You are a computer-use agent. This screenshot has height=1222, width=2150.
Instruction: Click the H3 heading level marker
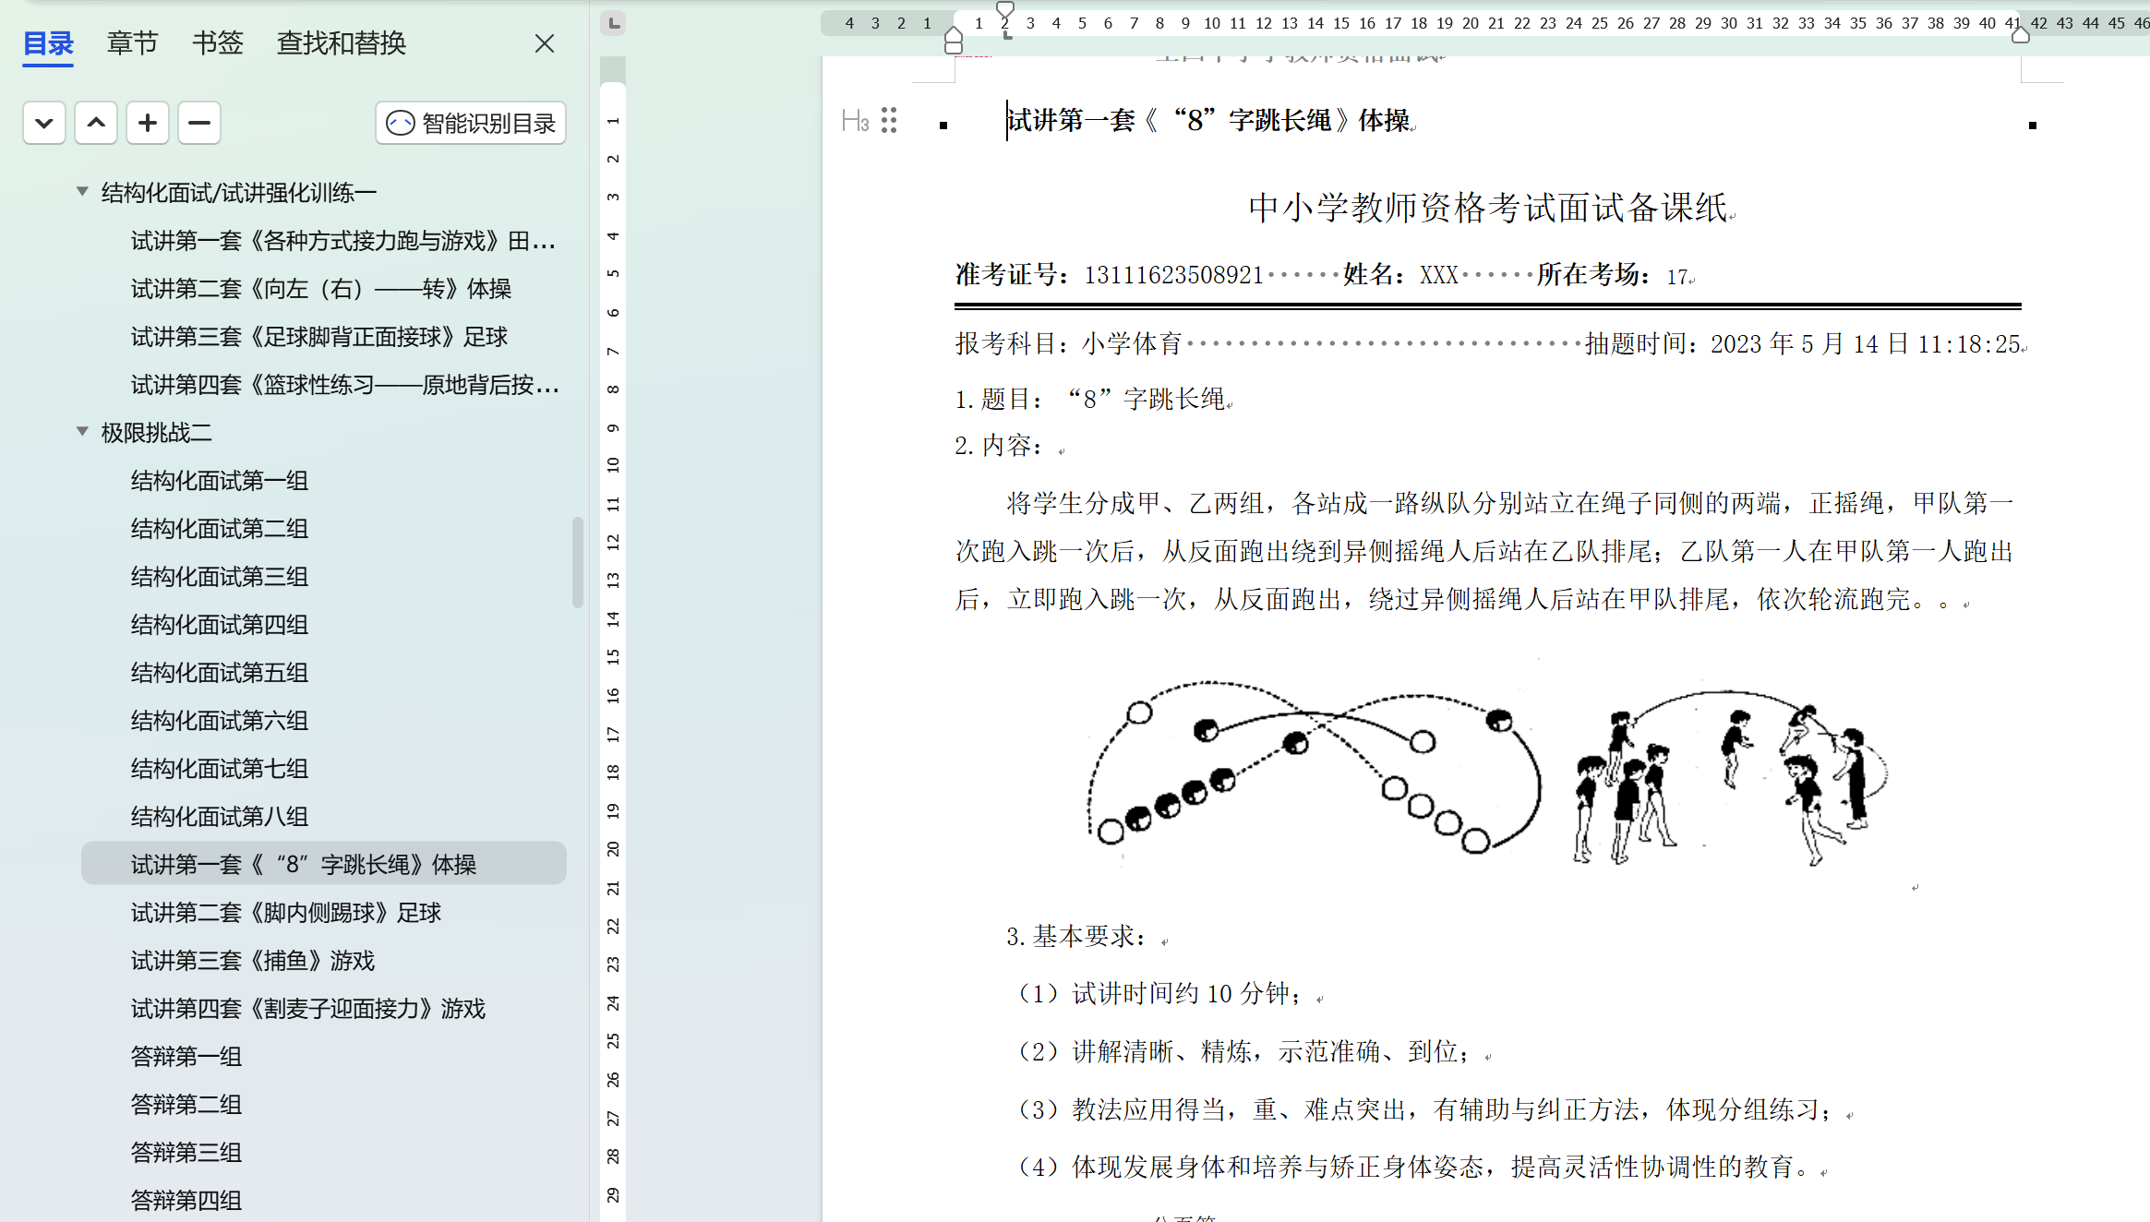pyautogui.click(x=855, y=120)
